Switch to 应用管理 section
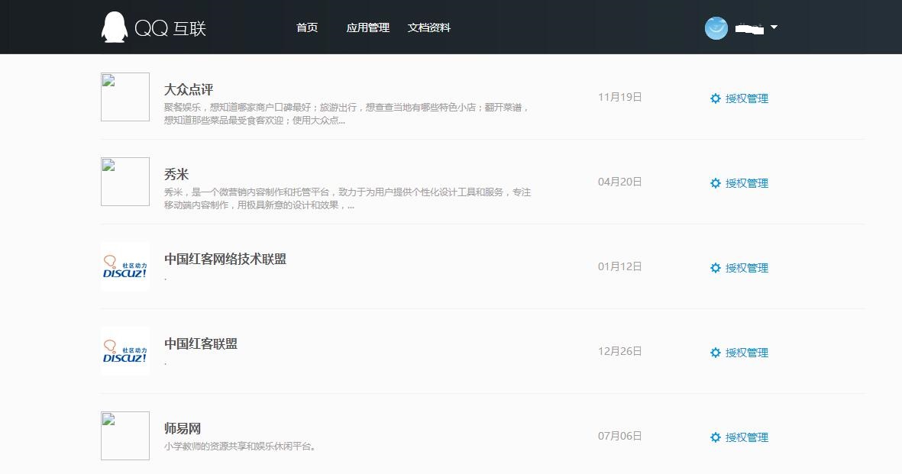Viewport: 902px width, 474px height. (367, 27)
